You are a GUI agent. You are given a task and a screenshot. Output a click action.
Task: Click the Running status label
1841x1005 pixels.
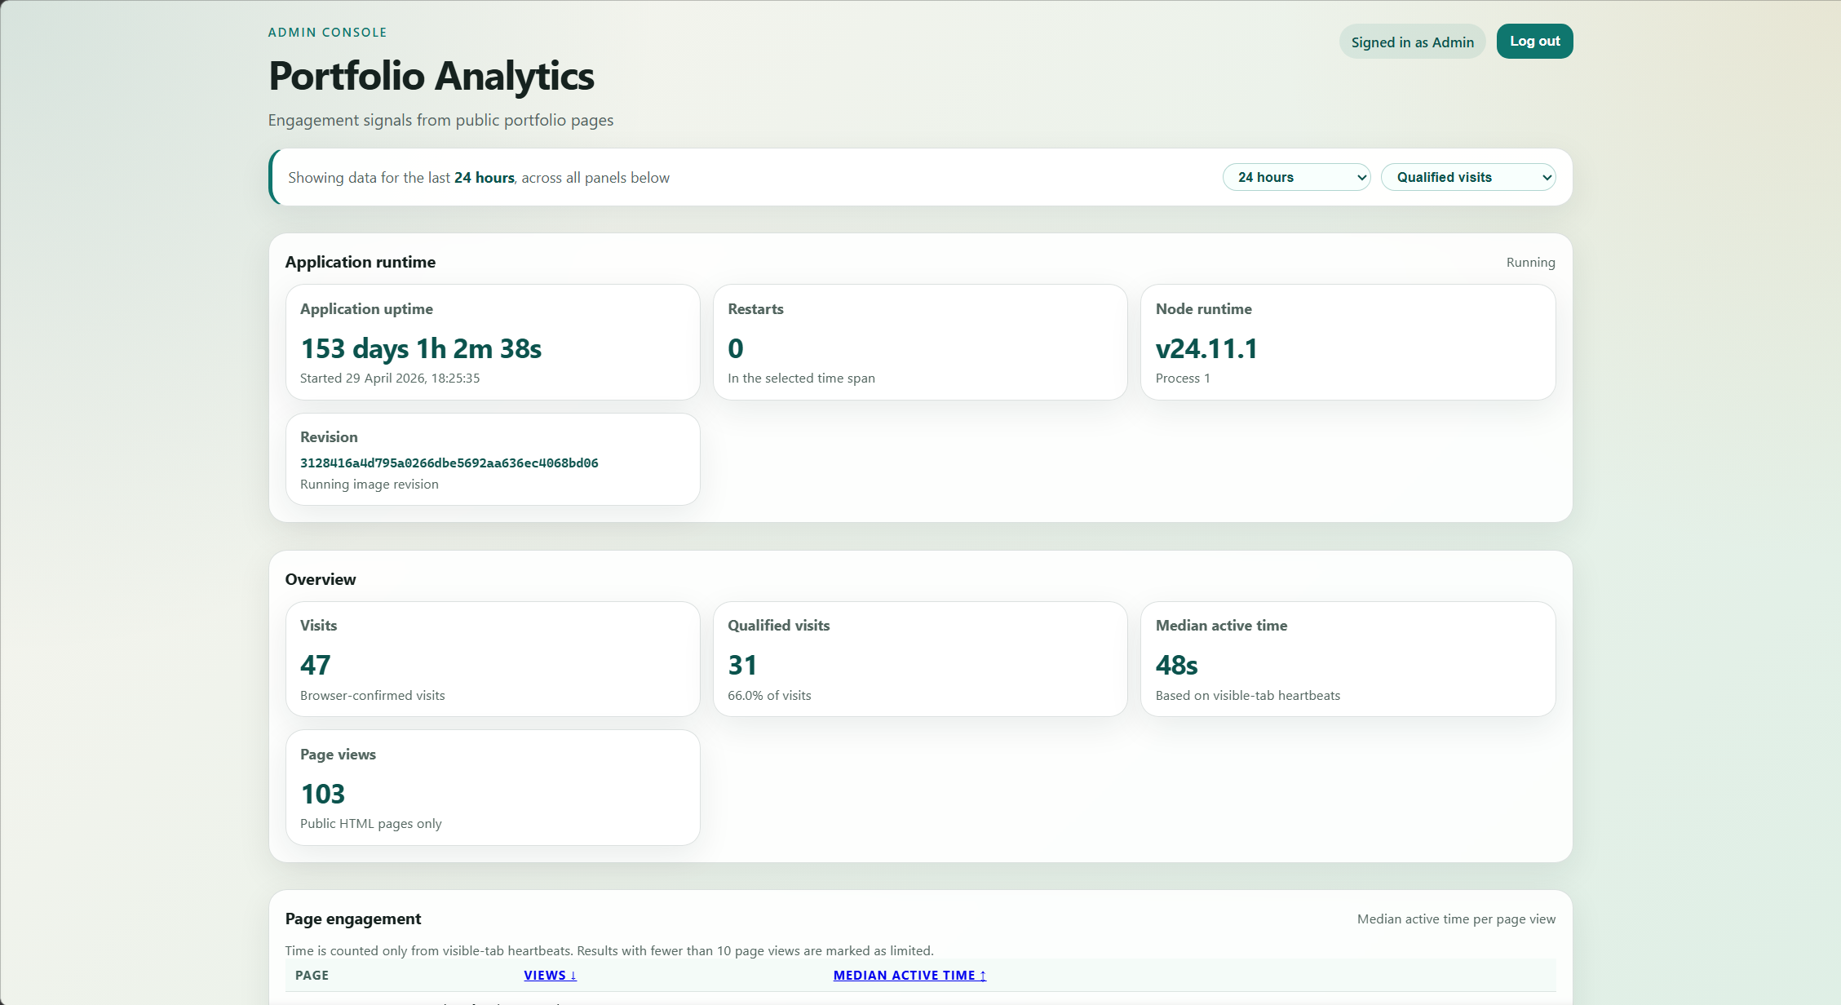click(x=1530, y=262)
